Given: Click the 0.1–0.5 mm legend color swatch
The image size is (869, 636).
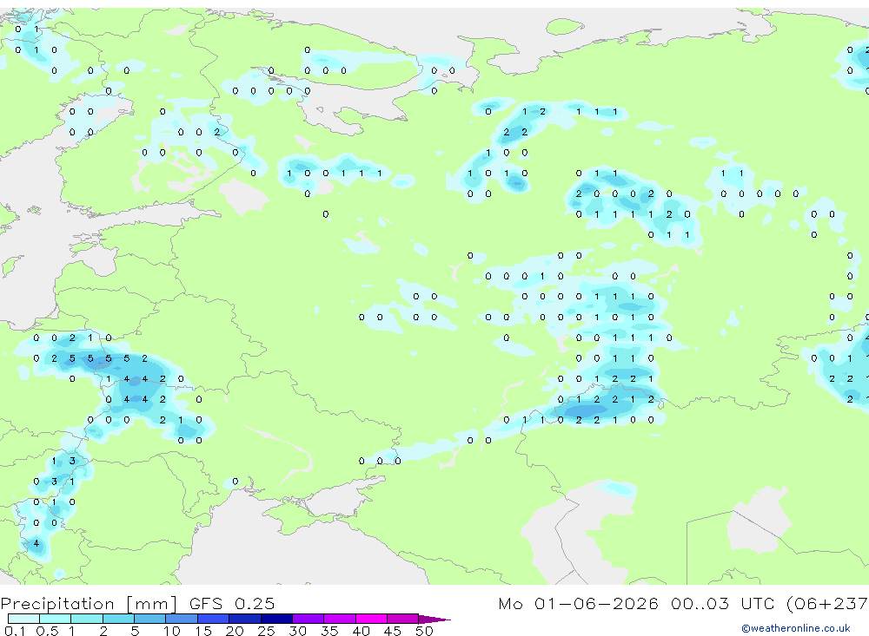Looking at the screenshot, I should click(23, 619).
